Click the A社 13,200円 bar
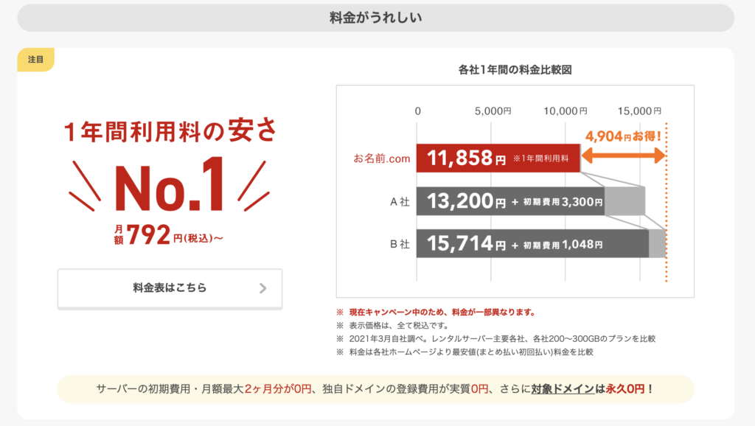755x426 pixels. [510, 201]
